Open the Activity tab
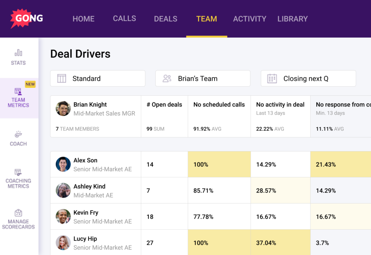The image size is (371, 255). coord(249,19)
